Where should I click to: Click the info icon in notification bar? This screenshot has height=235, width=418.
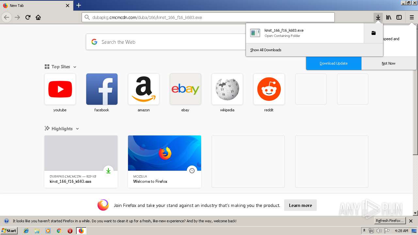(x=6, y=221)
